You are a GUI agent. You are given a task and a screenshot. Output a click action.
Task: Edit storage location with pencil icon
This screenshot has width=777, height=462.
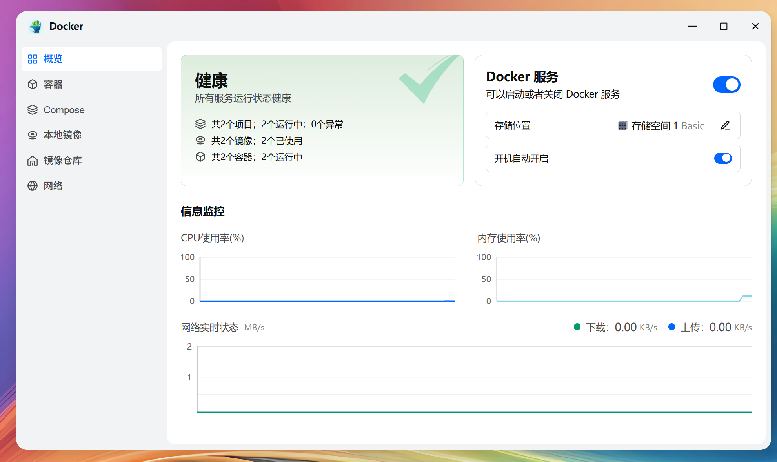[725, 125]
